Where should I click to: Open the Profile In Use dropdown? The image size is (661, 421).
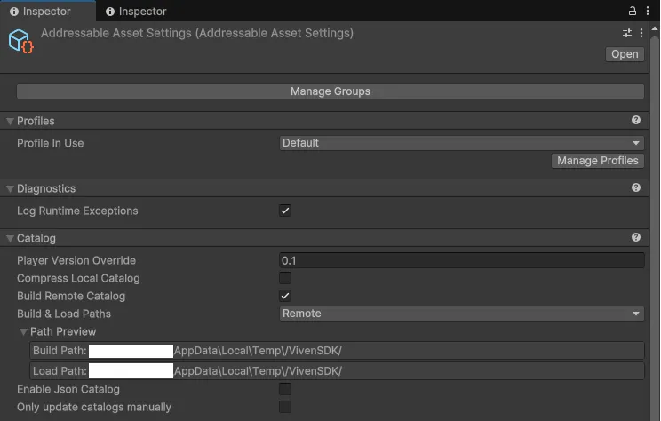(461, 143)
